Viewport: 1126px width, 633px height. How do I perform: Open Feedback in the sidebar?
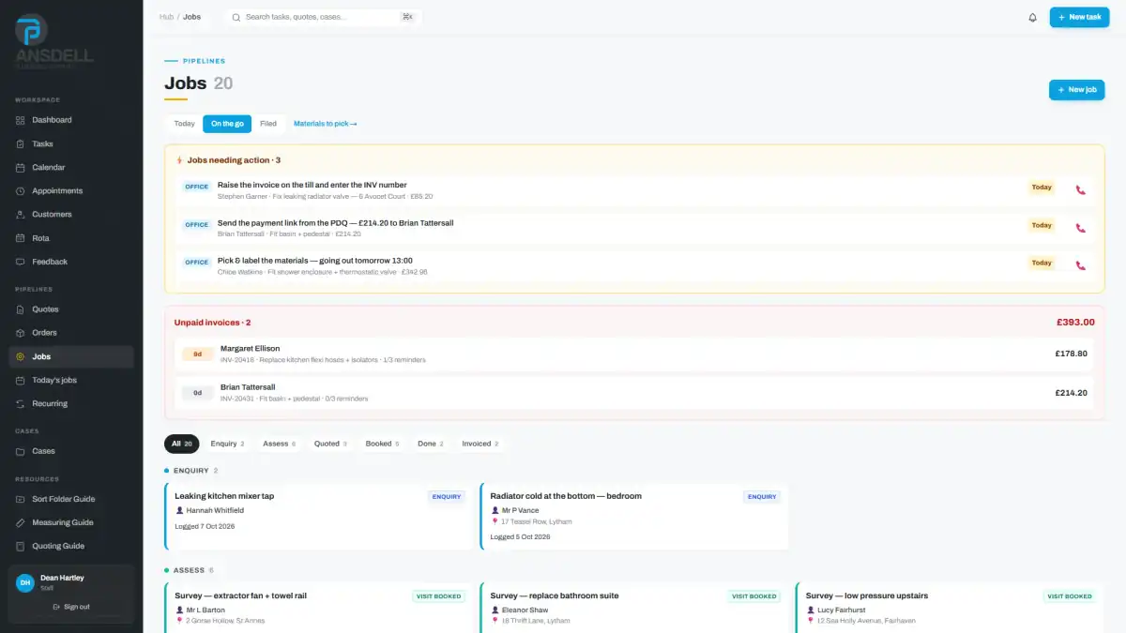pyautogui.click(x=71, y=262)
